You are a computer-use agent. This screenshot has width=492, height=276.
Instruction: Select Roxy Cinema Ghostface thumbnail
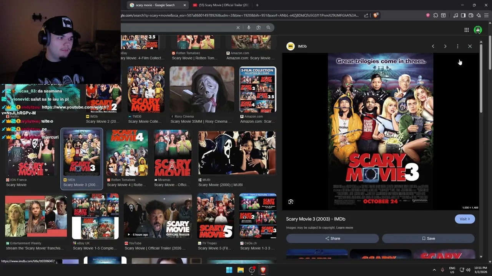(202, 90)
